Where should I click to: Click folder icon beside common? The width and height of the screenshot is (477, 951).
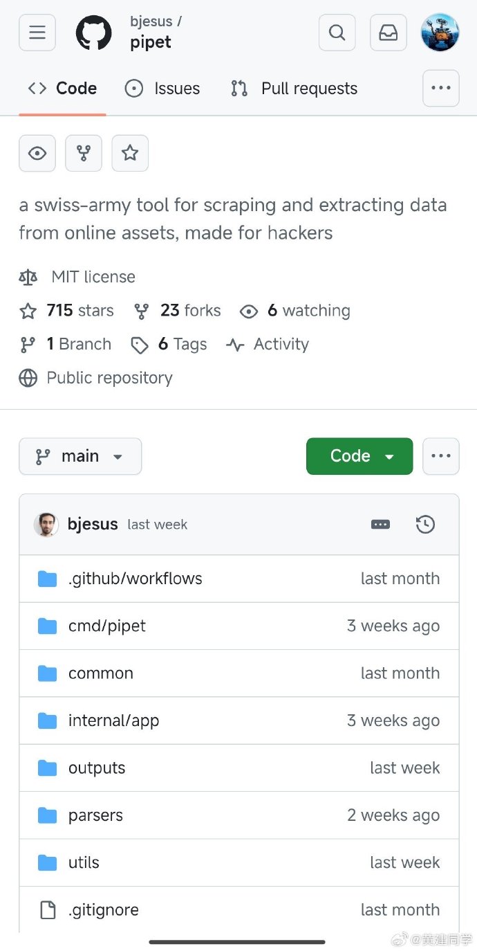47,673
